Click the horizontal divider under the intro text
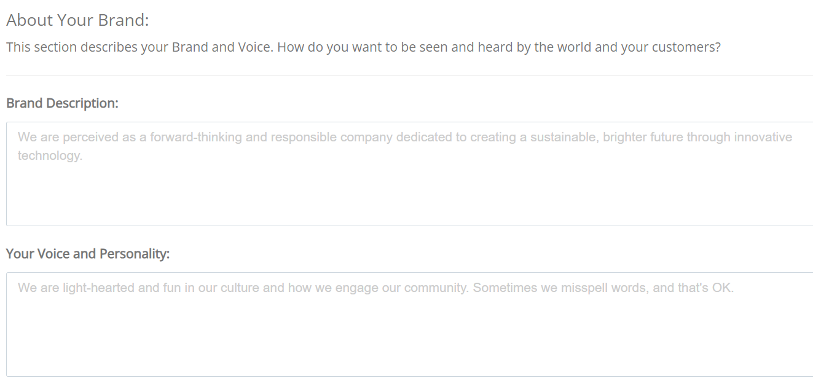The width and height of the screenshot is (813, 386). [406, 75]
